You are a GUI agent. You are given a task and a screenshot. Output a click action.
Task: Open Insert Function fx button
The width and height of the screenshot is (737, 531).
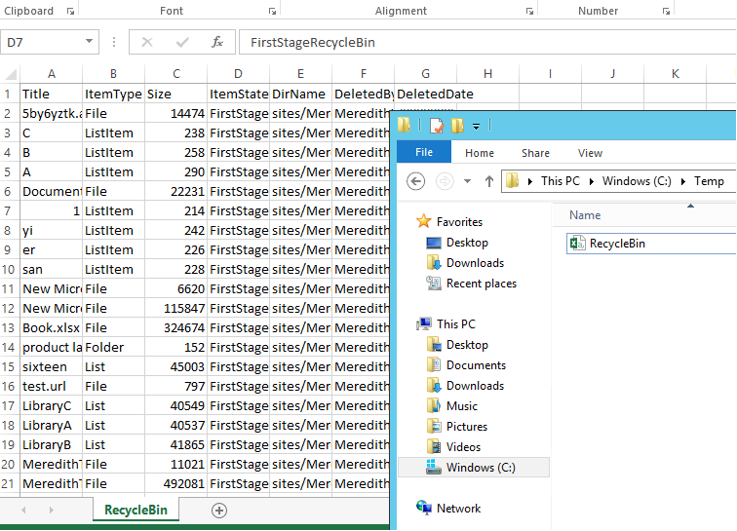click(217, 42)
